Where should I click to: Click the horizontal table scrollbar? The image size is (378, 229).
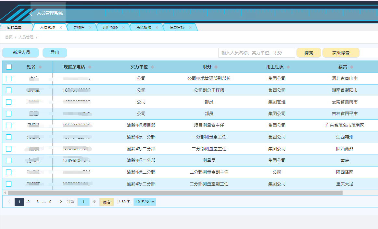tap(175, 193)
